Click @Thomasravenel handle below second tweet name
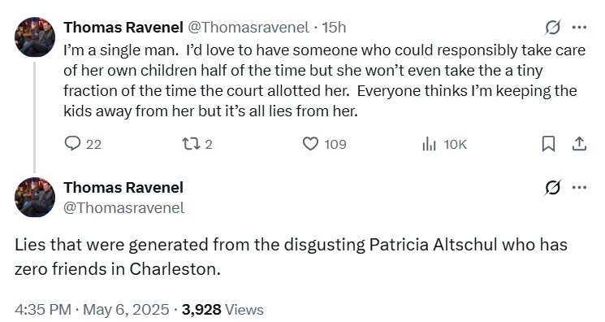This screenshot has width=605, height=322. pyautogui.click(x=124, y=208)
